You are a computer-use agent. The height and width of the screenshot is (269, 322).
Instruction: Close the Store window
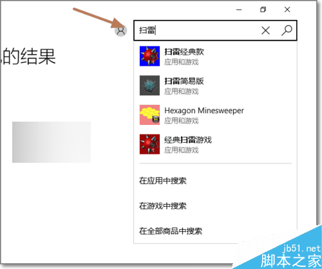pyautogui.click(x=287, y=10)
